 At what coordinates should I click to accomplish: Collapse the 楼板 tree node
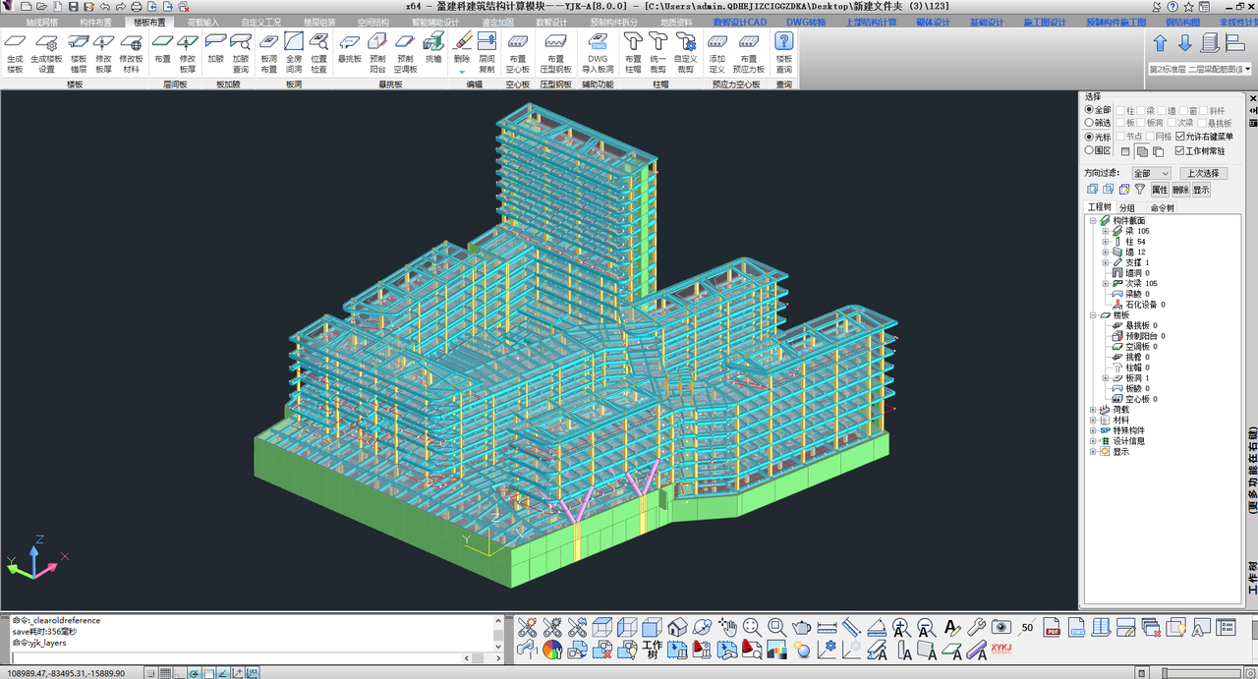point(1093,315)
